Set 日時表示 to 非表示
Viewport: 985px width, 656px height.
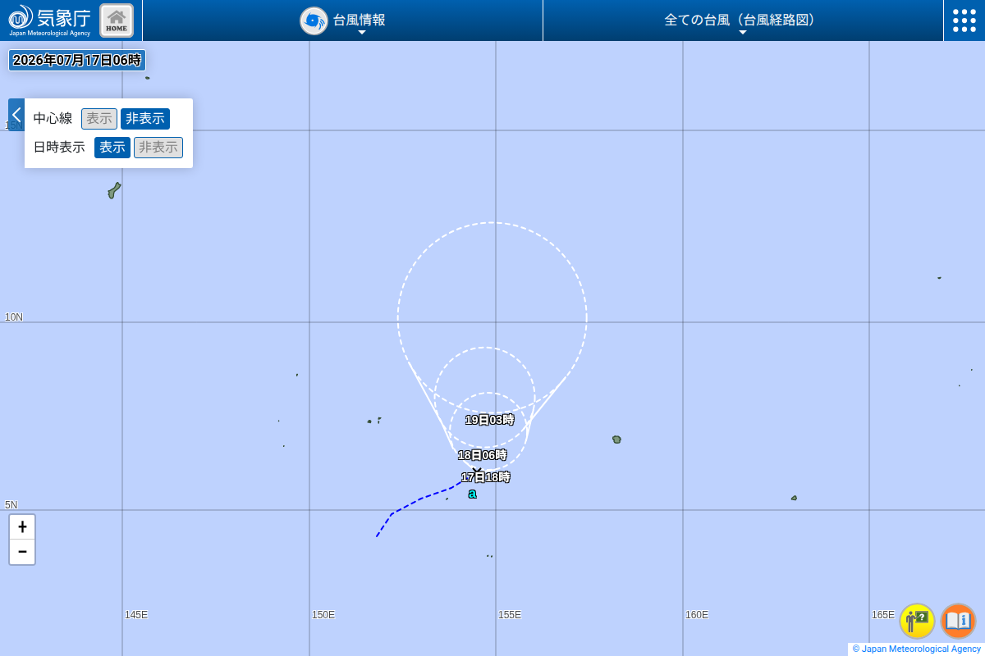click(x=158, y=148)
